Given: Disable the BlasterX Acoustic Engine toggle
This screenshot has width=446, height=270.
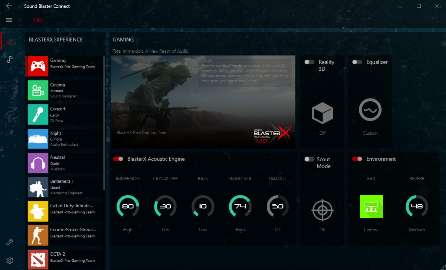Looking at the screenshot, I should click(x=118, y=159).
